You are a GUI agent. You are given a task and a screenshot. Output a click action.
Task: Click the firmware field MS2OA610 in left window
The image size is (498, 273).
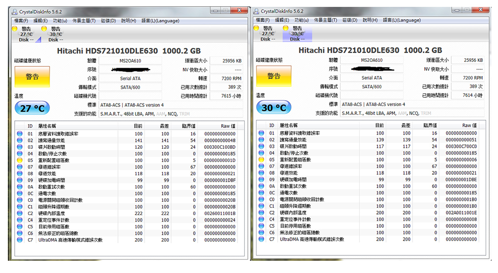(130, 60)
